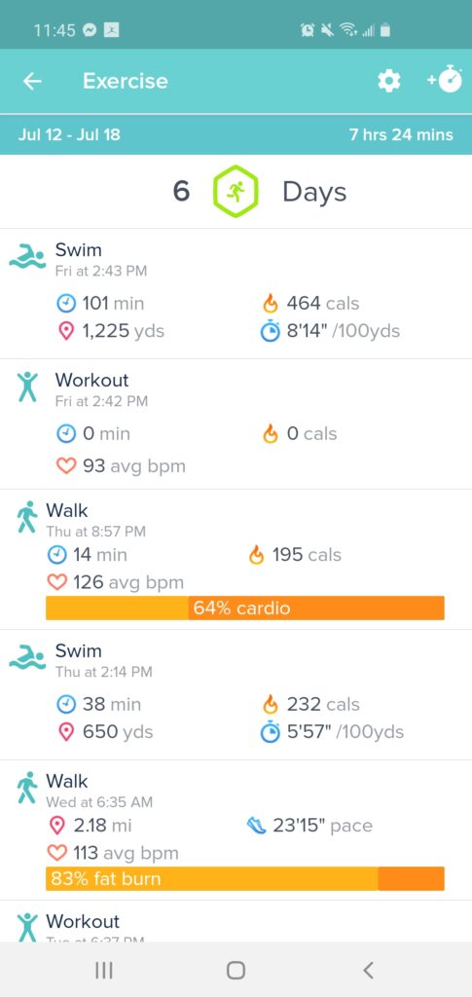
Task: Tap Android home navigation button
Action: [236, 970]
